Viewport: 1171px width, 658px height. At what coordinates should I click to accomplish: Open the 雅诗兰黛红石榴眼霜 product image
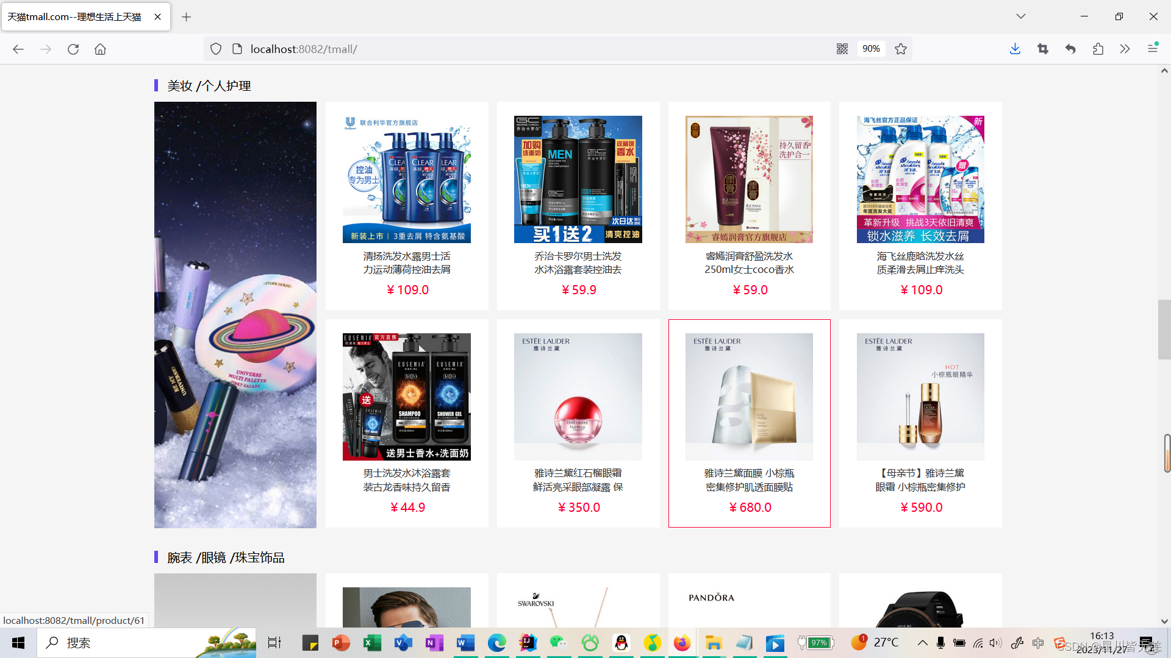click(578, 397)
